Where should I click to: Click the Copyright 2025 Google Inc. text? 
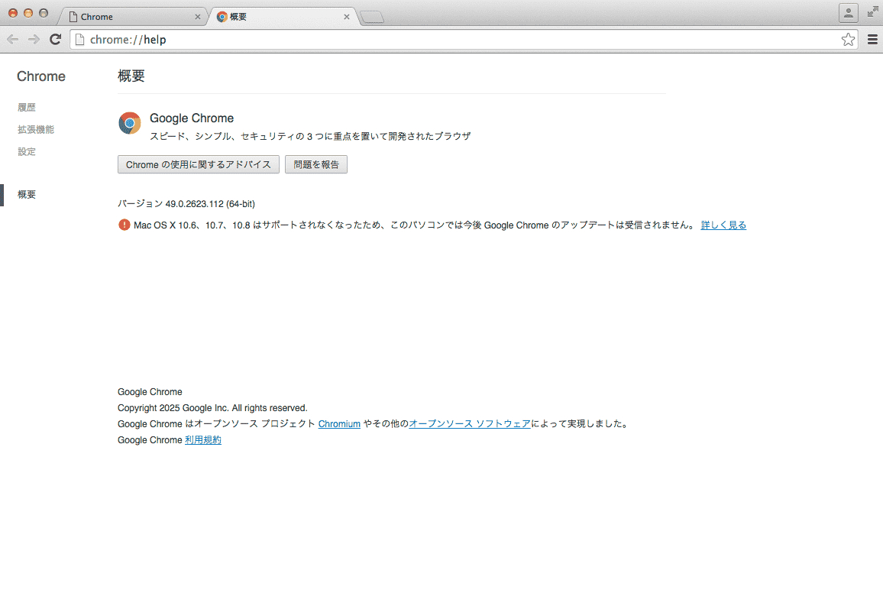212,408
